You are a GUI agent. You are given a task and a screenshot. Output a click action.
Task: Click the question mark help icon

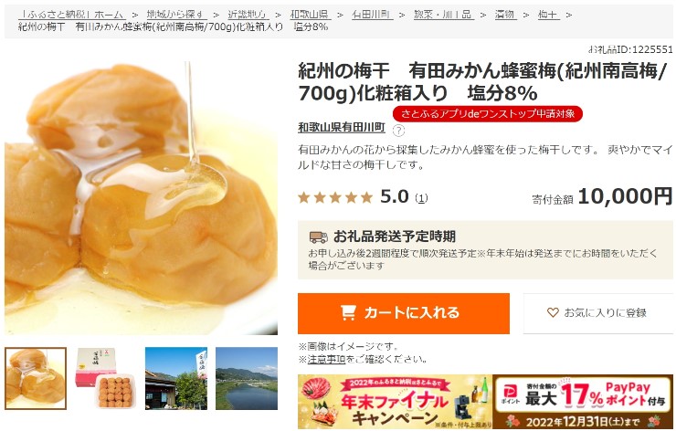click(399, 131)
